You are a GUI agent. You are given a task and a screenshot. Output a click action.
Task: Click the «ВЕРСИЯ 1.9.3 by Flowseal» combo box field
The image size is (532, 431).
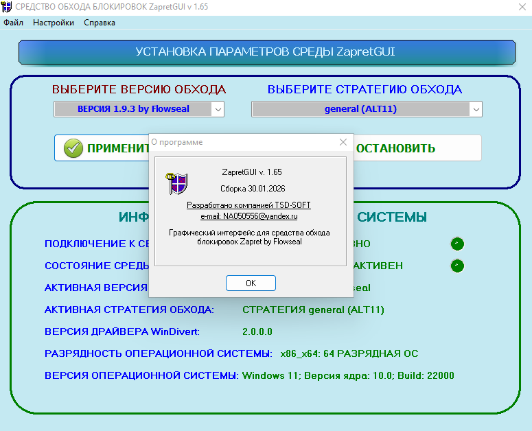pyautogui.click(x=132, y=109)
